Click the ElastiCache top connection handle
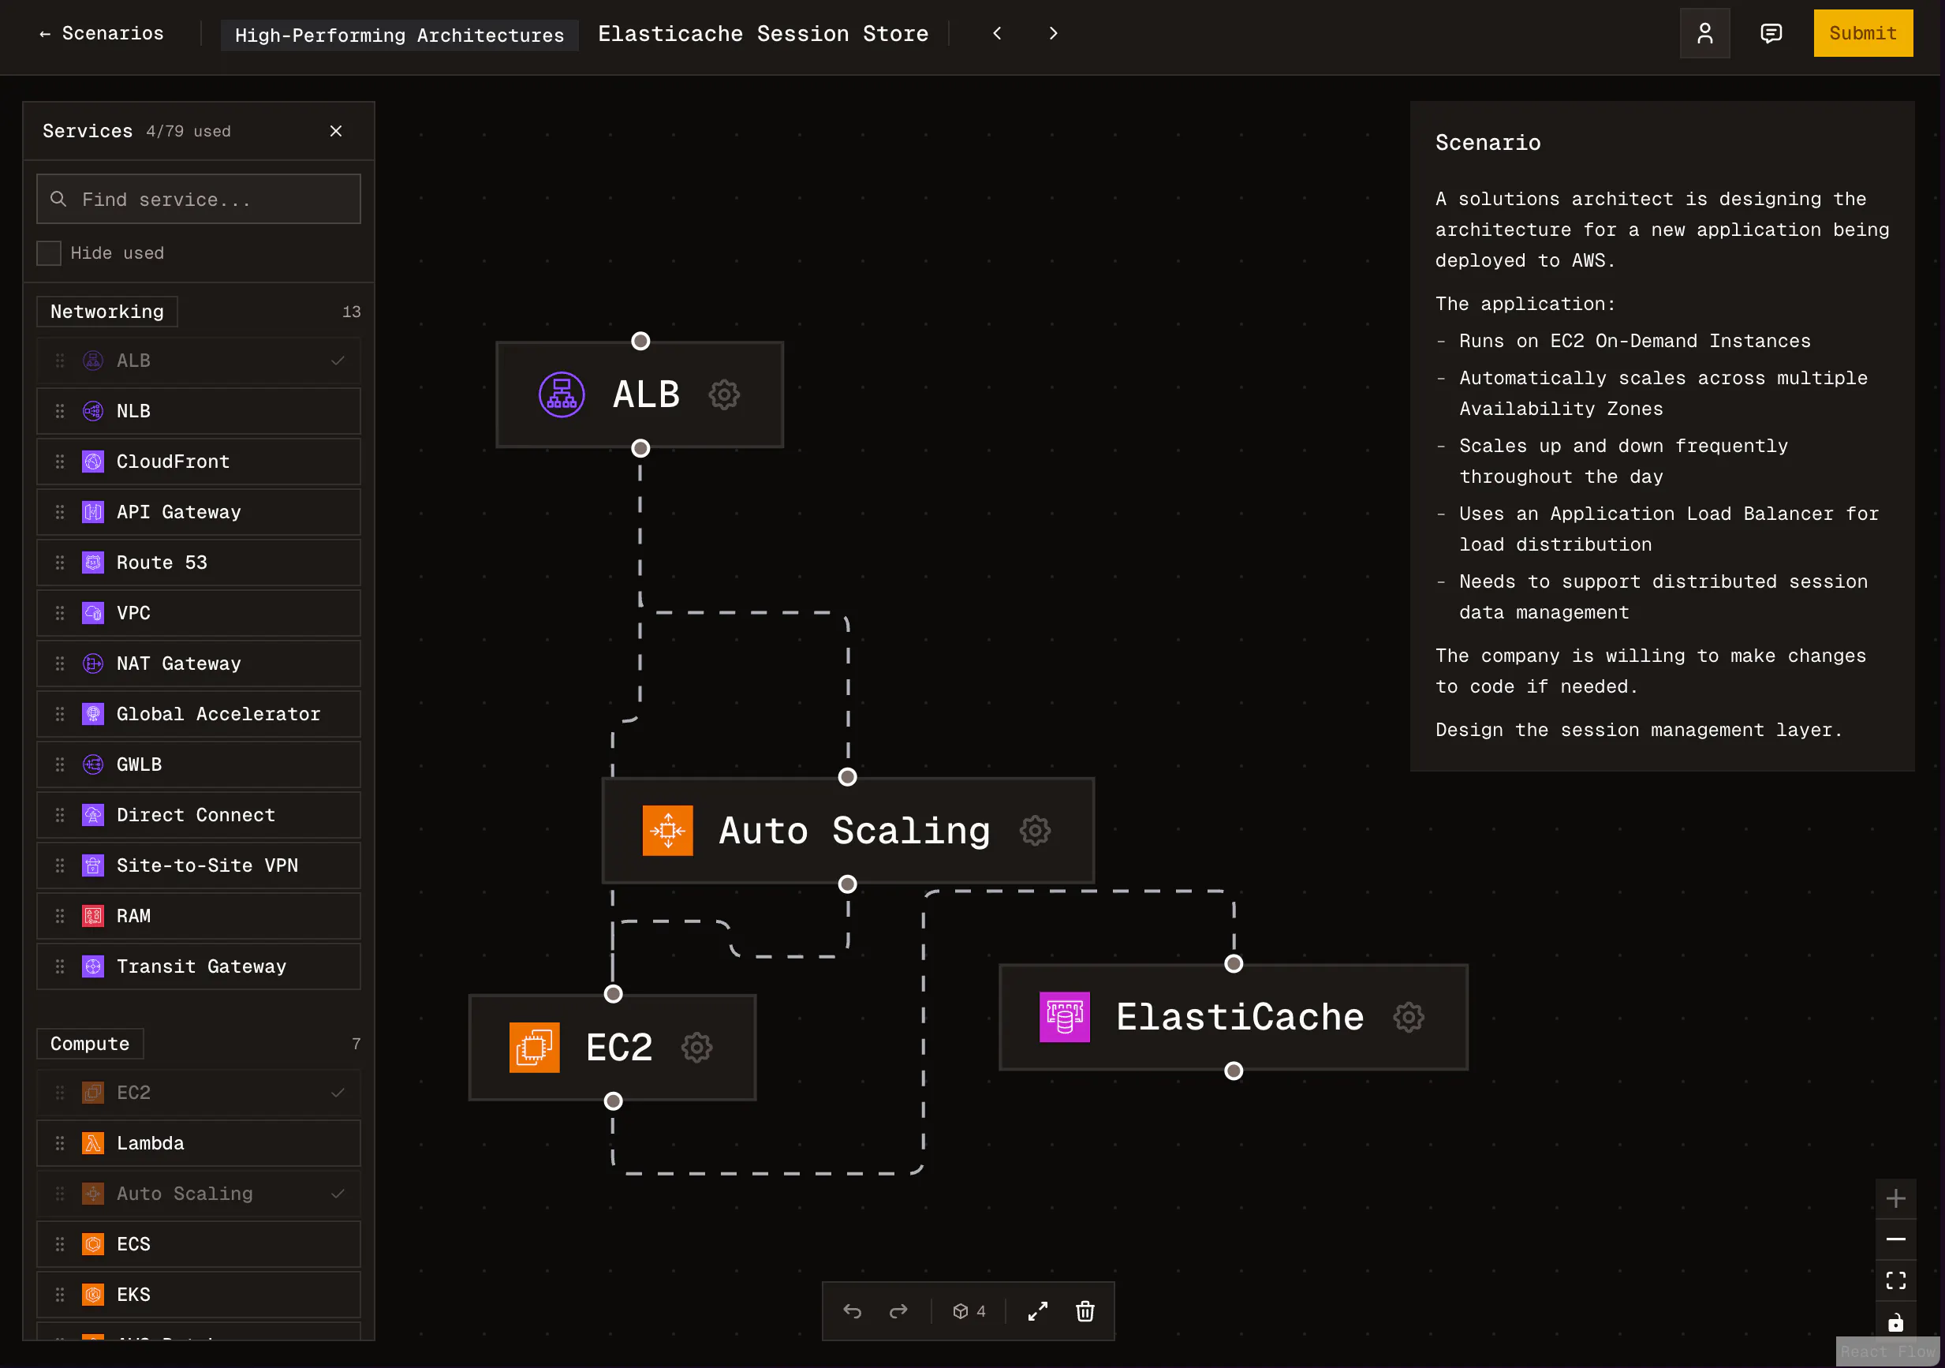 (1234, 964)
